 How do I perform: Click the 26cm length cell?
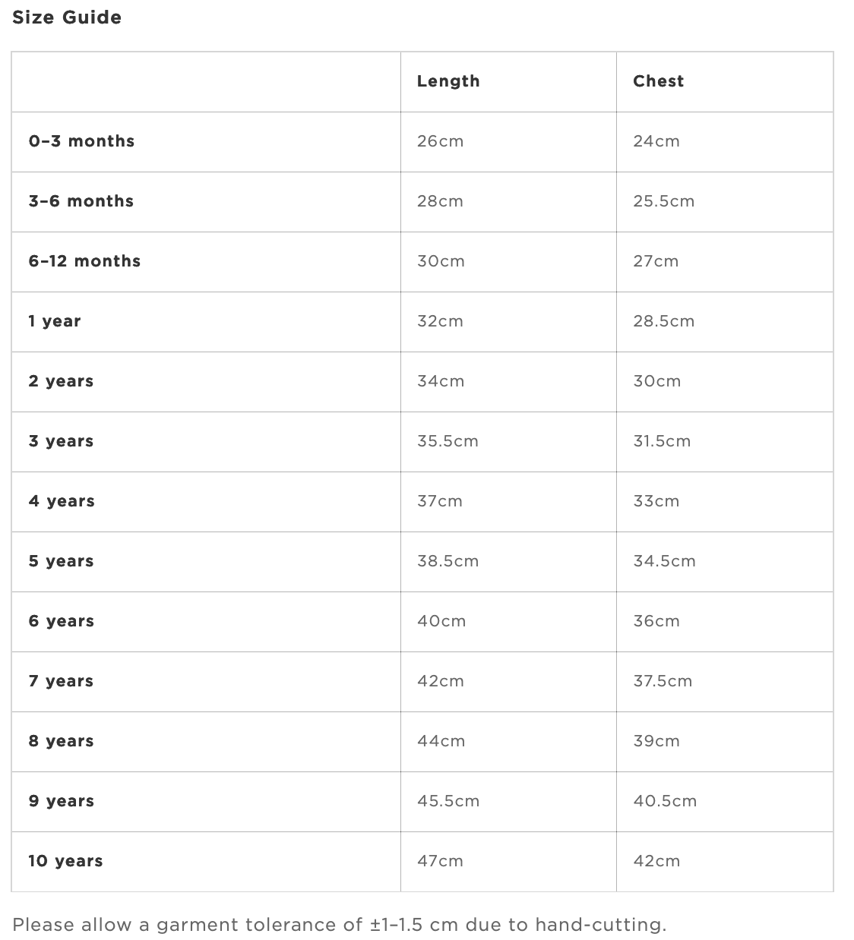click(x=440, y=141)
